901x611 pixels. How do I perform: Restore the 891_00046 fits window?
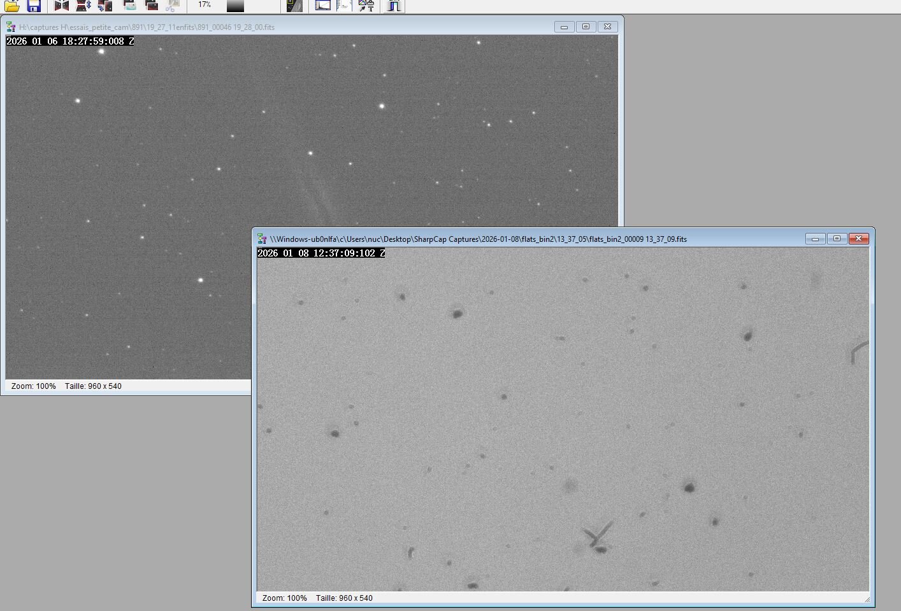(x=586, y=27)
